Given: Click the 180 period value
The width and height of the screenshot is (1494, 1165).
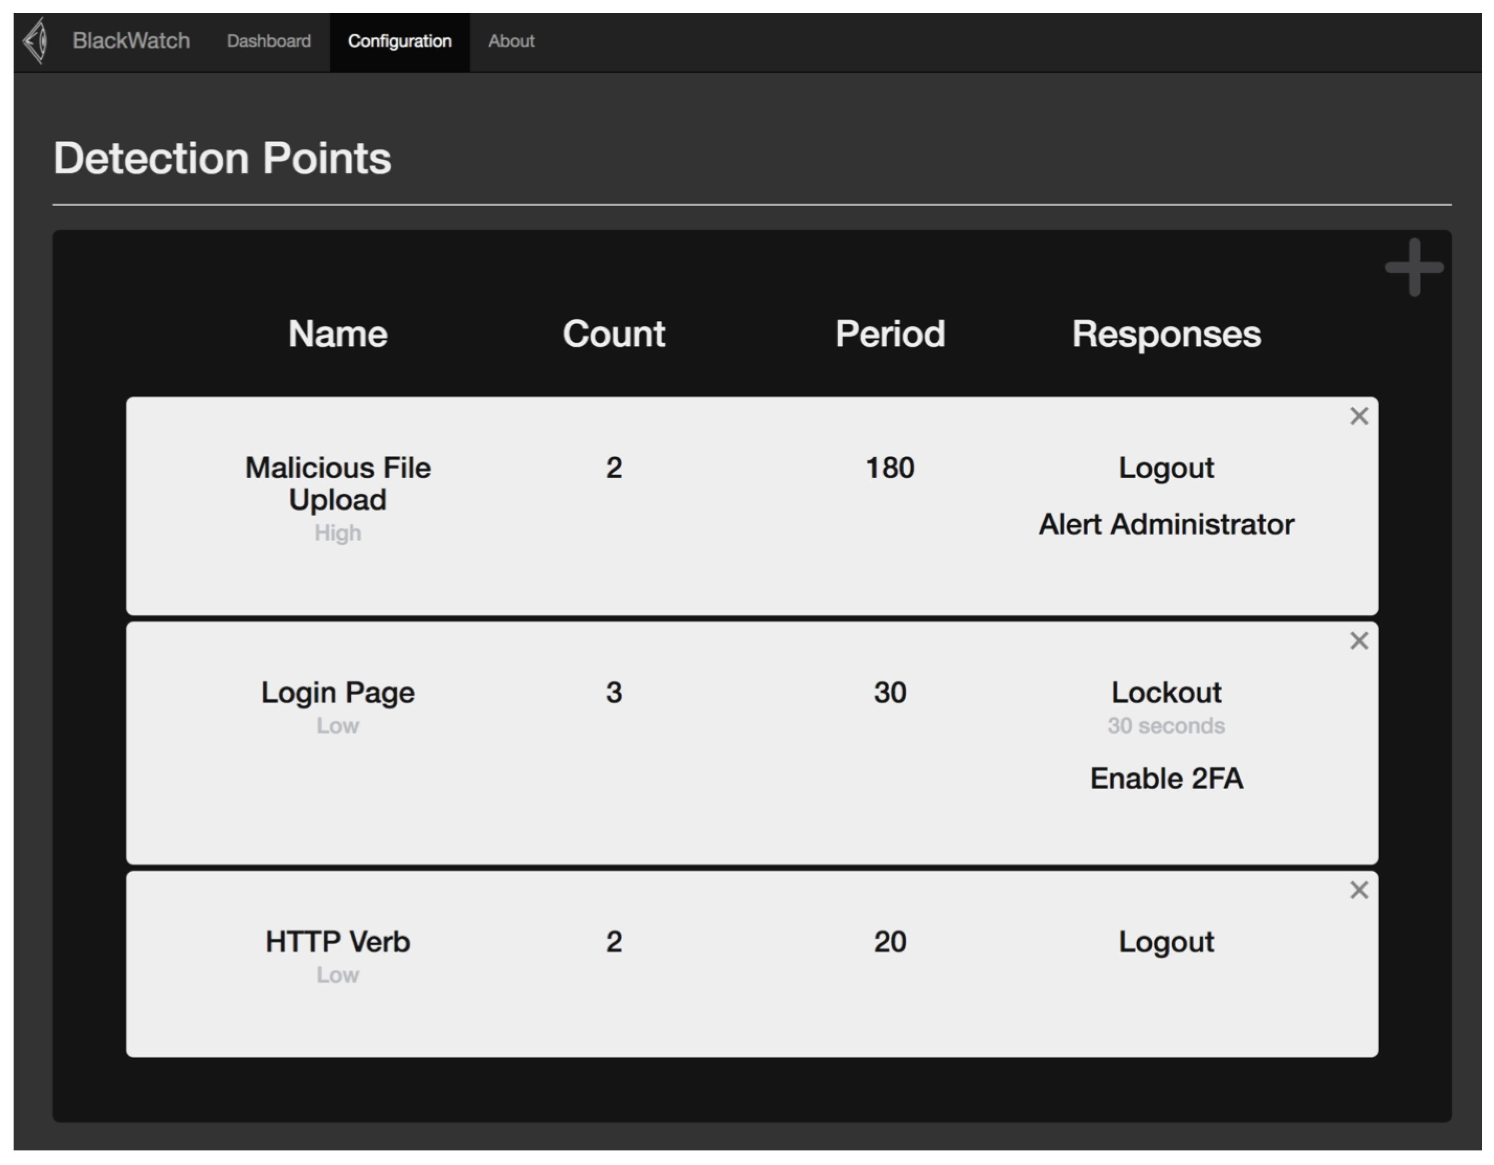Looking at the screenshot, I should [x=890, y=468].
